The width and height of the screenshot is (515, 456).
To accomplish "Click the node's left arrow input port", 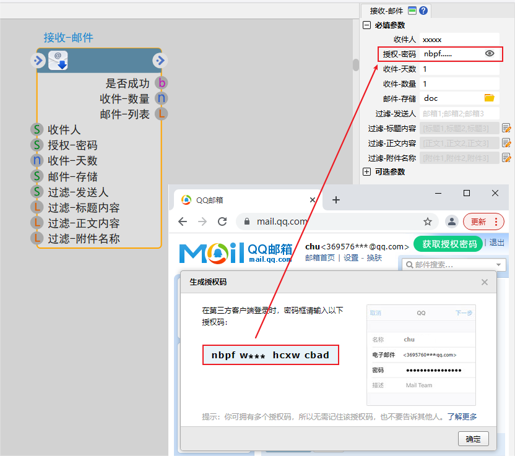I will pos(38,61).
